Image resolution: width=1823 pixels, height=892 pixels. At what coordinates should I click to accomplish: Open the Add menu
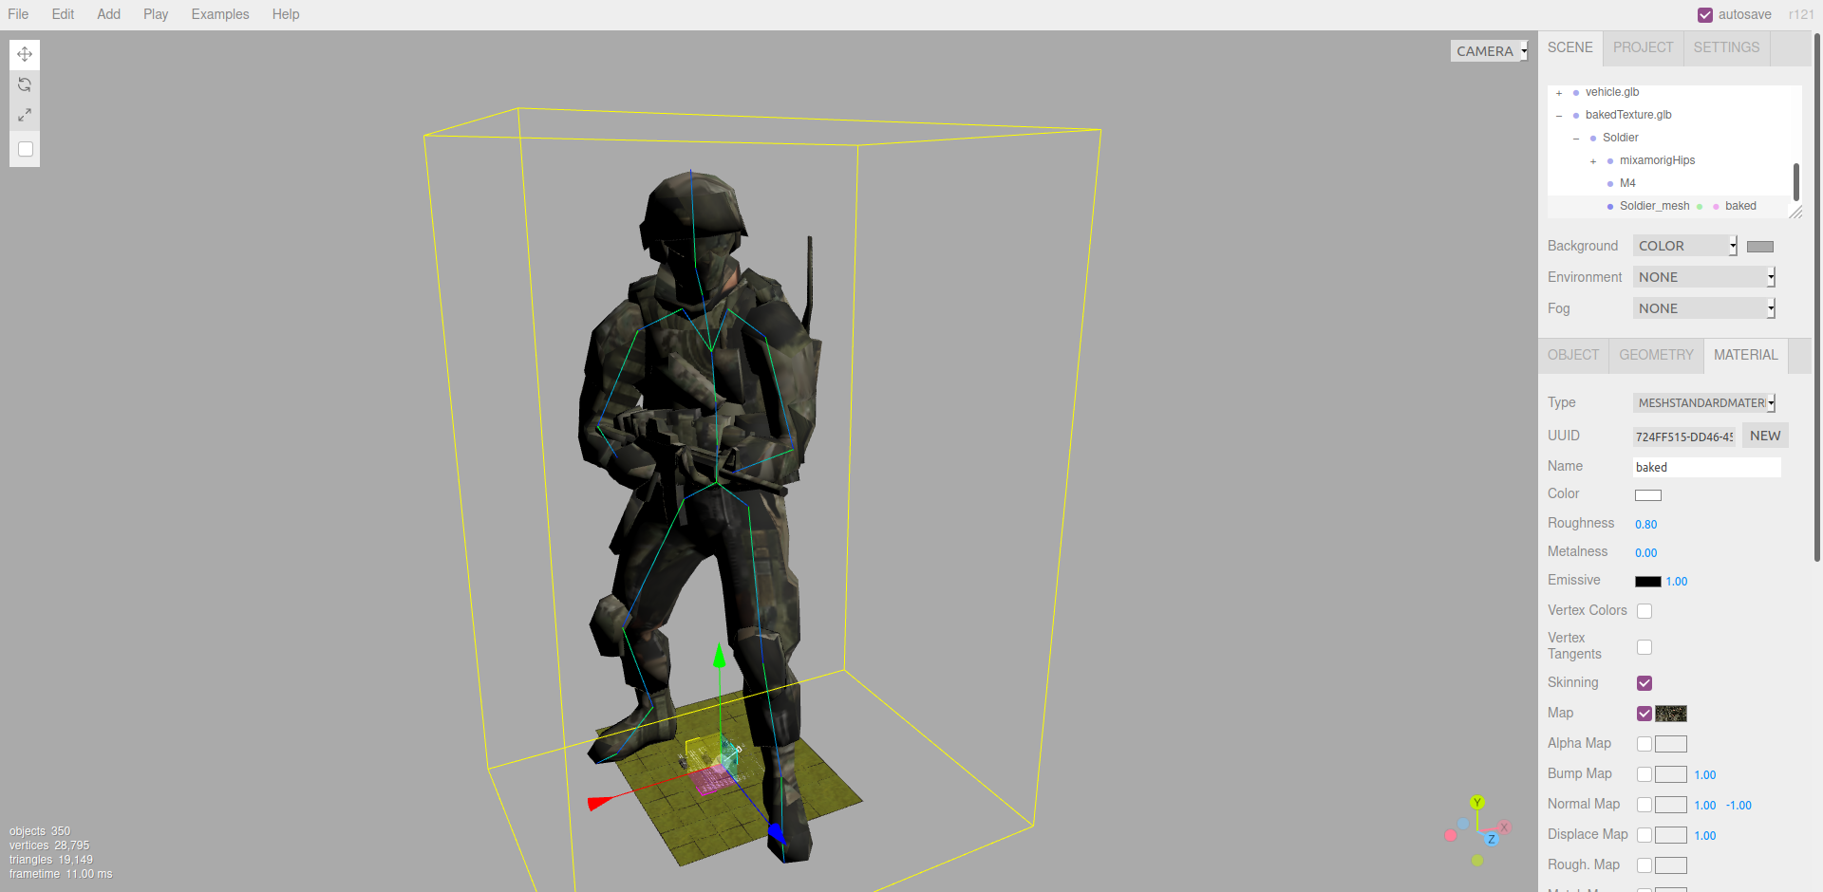point(108,14)
